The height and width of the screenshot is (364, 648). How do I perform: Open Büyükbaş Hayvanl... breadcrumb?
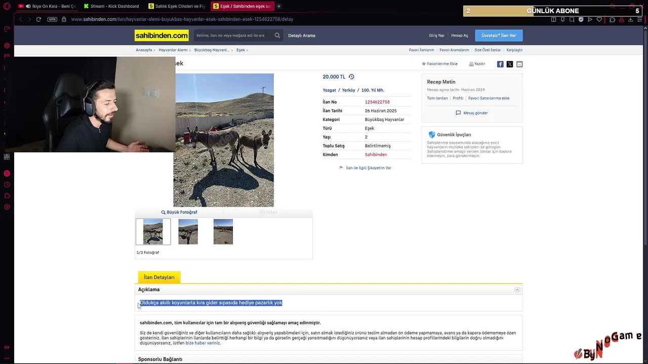click(212, 50)
